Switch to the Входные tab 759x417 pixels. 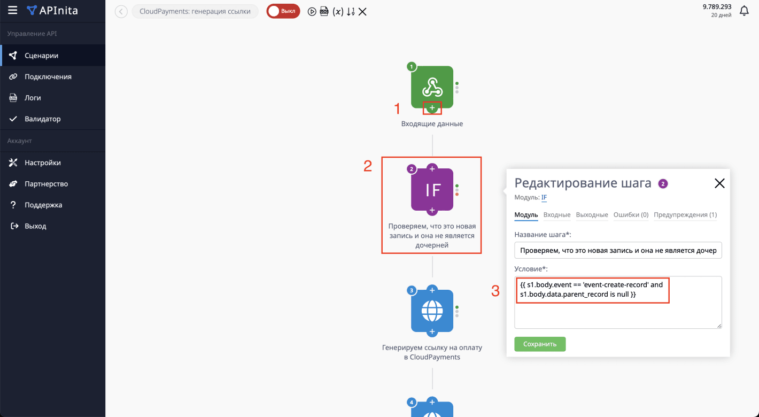557,214
